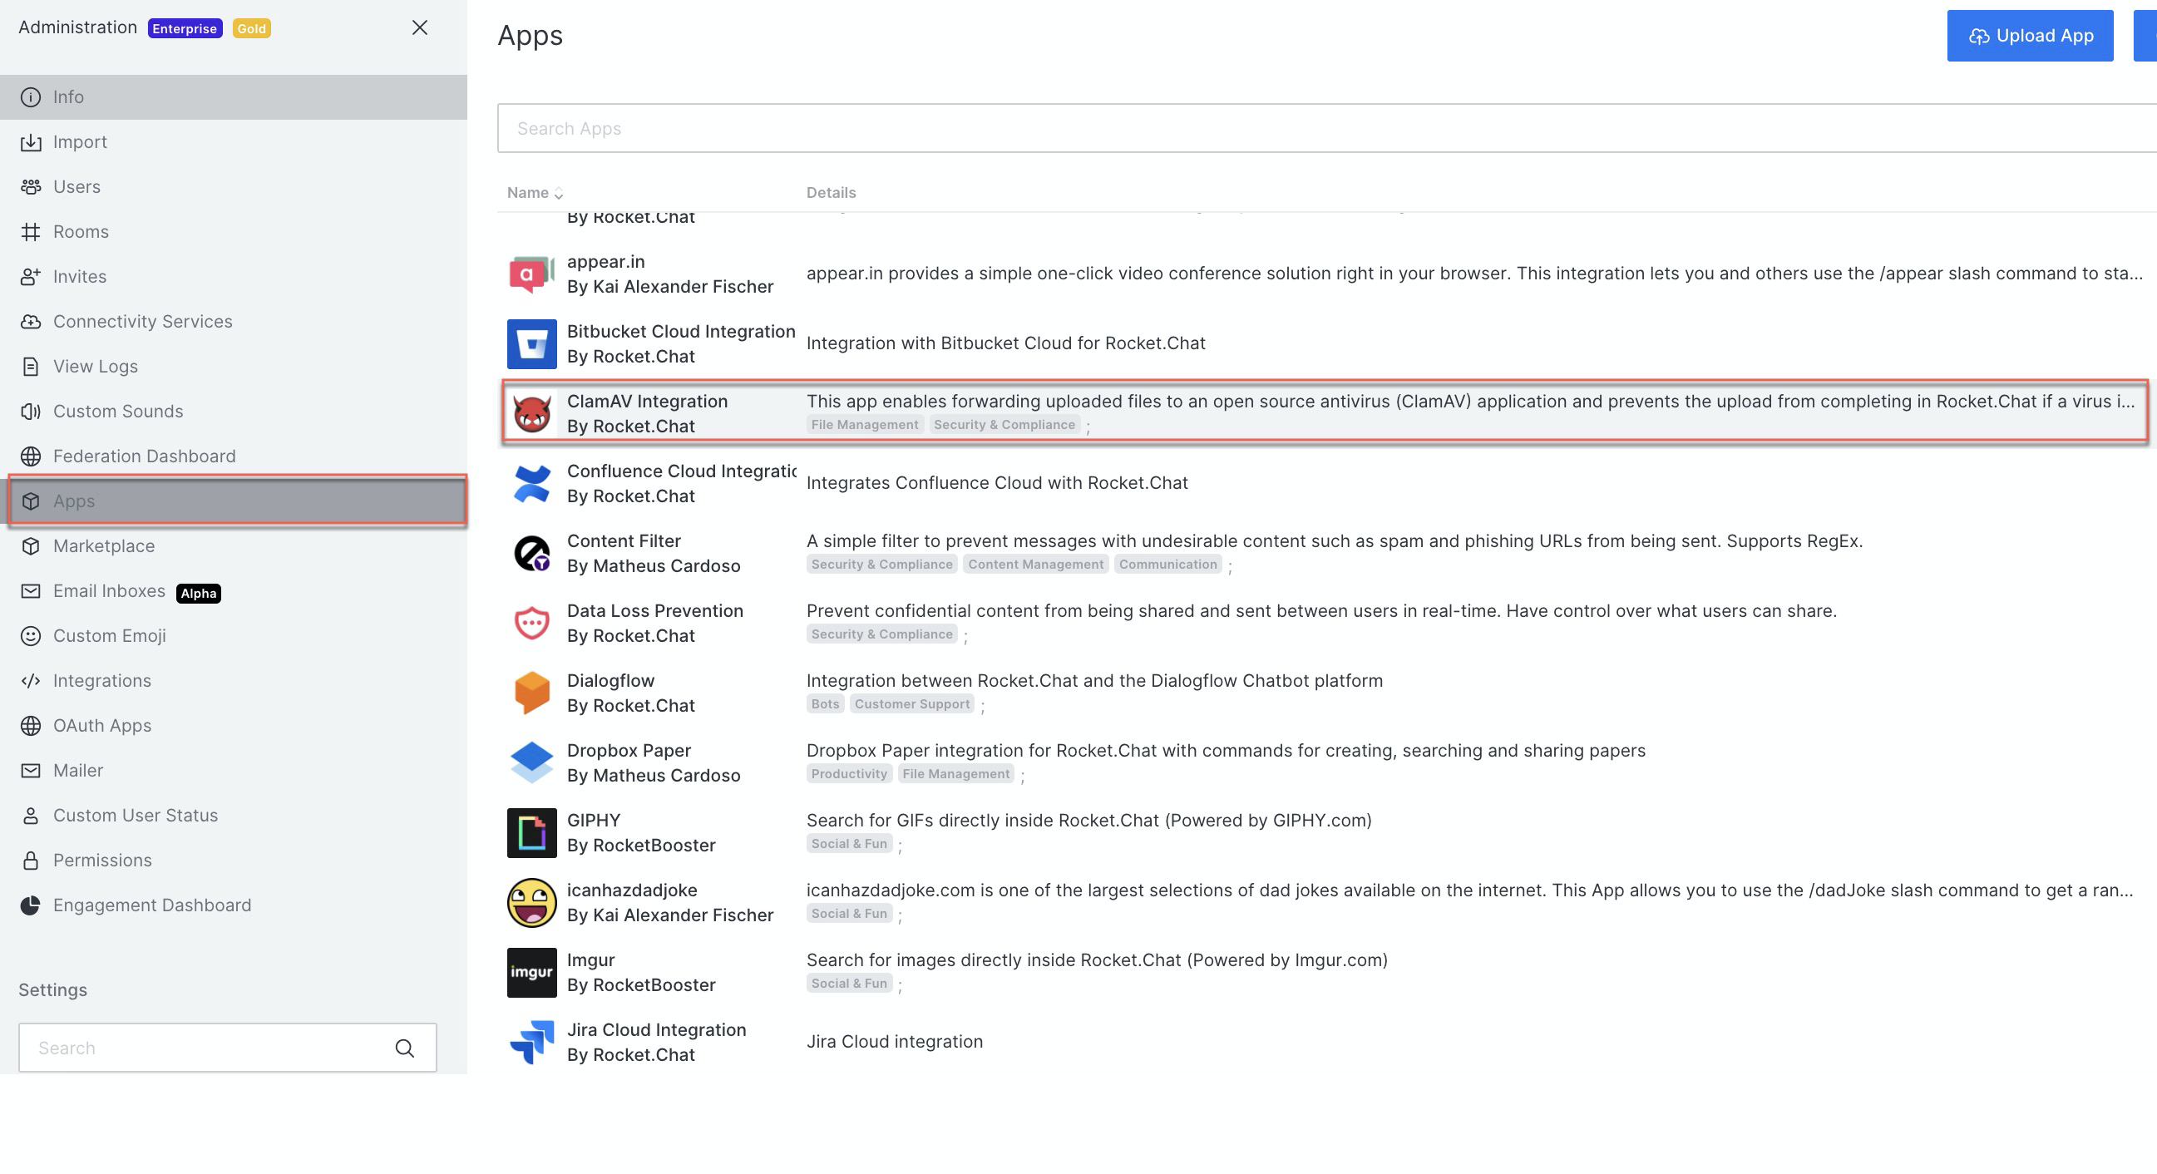The image size is (2157, 1174).
Task: Select Permissions in the sidebar
Action: click(234, 861)
